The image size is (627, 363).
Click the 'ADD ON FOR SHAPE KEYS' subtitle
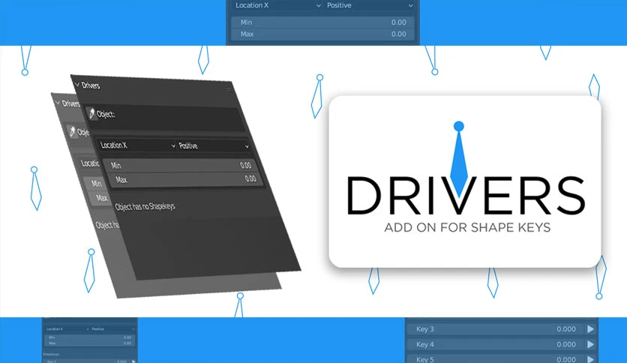pos(467,227)
